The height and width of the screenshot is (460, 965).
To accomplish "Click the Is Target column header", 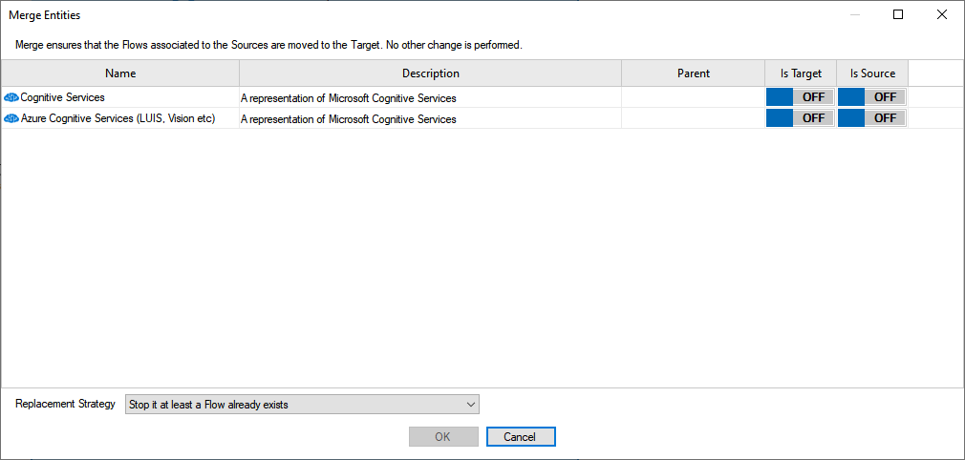I will pyautogui.click(x=801, y=73).
